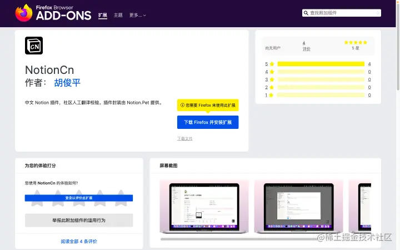The image size is (400, 250).
Task: Click the 5-star review count 4
Action: [369, 64]
